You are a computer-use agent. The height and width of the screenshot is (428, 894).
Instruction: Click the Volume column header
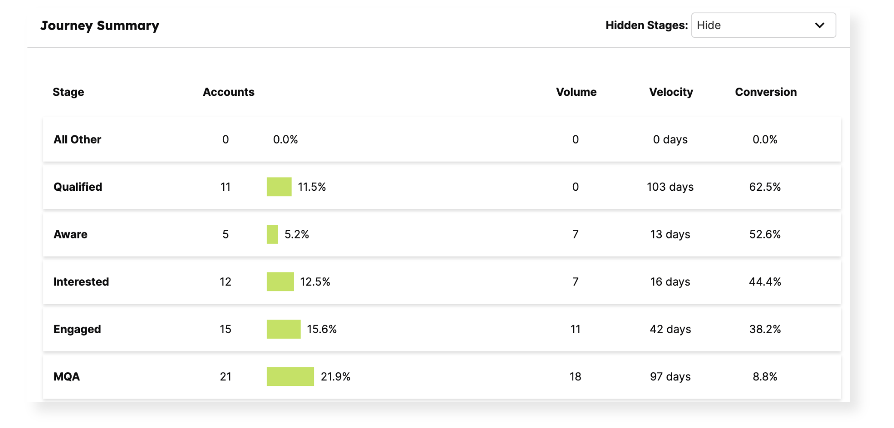[x=576, y=92]
